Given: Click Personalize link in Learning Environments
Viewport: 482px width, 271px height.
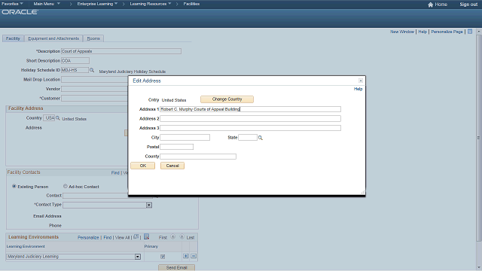Looking at the screenshot, I should click(88, 238).
